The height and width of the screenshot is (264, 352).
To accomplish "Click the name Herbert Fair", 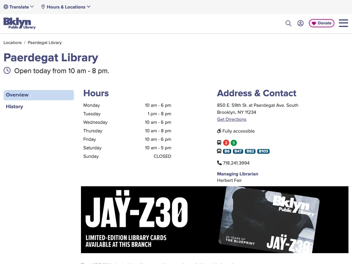I will point(229,180).
